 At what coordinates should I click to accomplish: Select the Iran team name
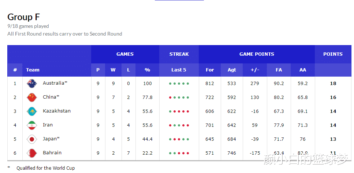(x=48, y=125)
